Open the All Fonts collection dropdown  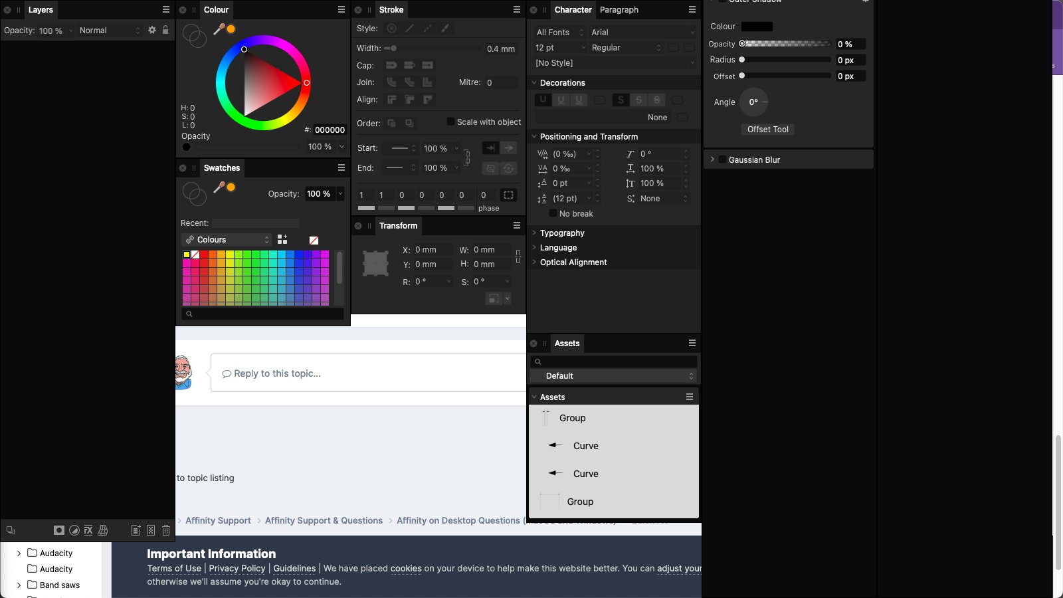559,32
